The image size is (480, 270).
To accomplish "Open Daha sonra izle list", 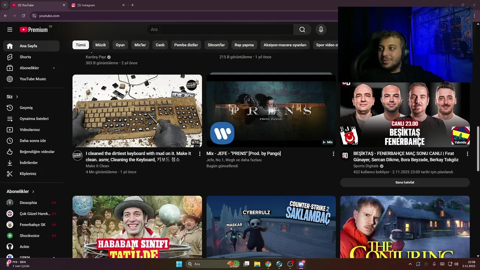I will point(31,141).
